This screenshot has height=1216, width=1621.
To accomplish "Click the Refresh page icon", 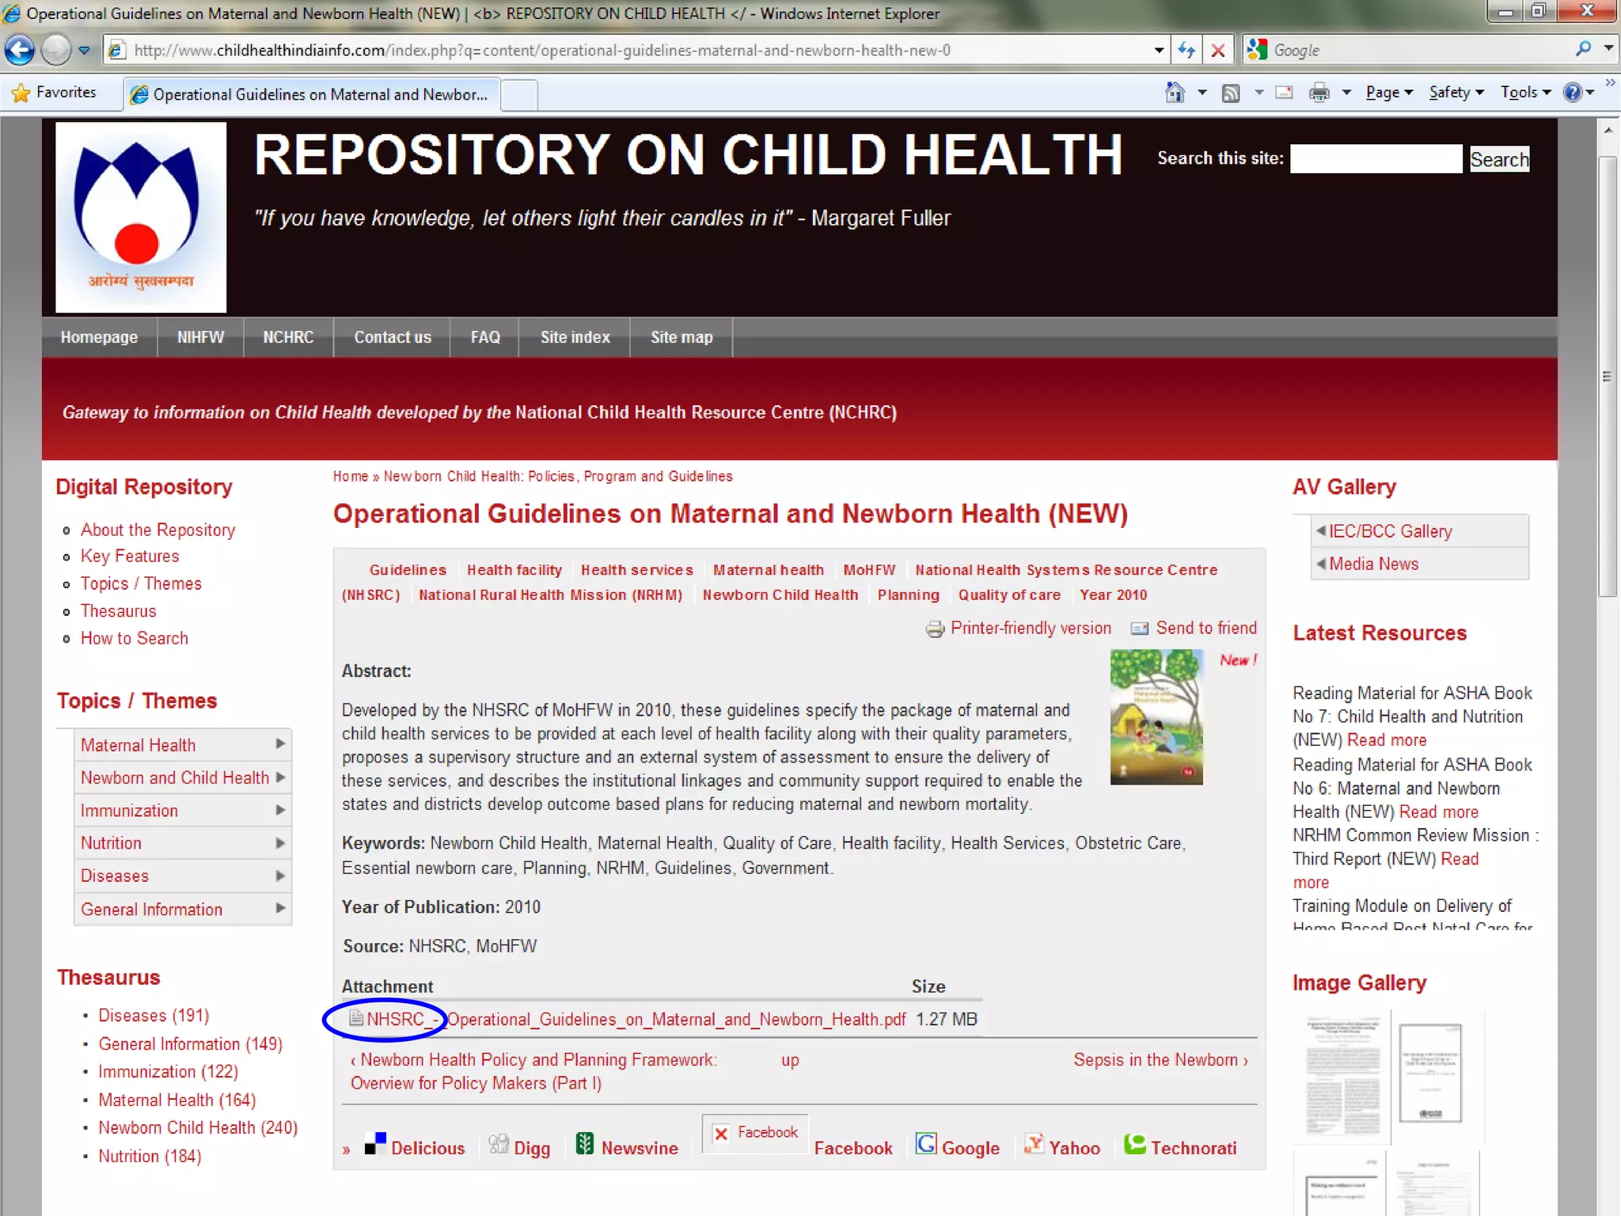I will [1186, 51].
